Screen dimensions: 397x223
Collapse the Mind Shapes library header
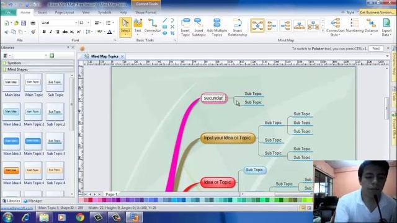click(x=38, y=69)
